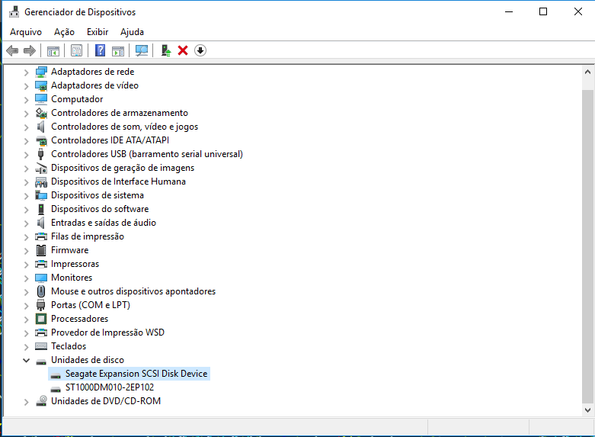This screenshot has width=595, height=437.
Task: Open the Ação menu
Action: click(64, 32)
